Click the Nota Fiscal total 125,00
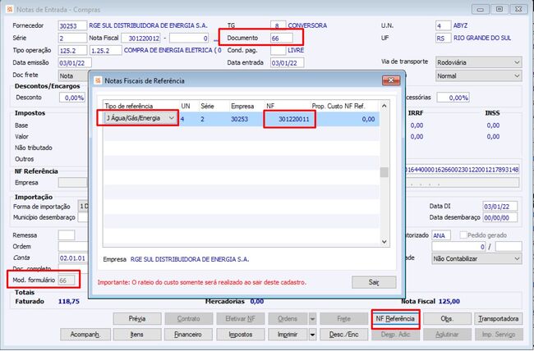Viewport: 534px width, 351px height. [449, 301]
